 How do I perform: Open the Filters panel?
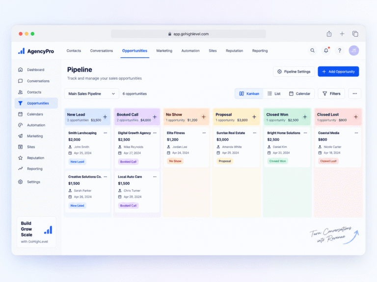(331, 94)
